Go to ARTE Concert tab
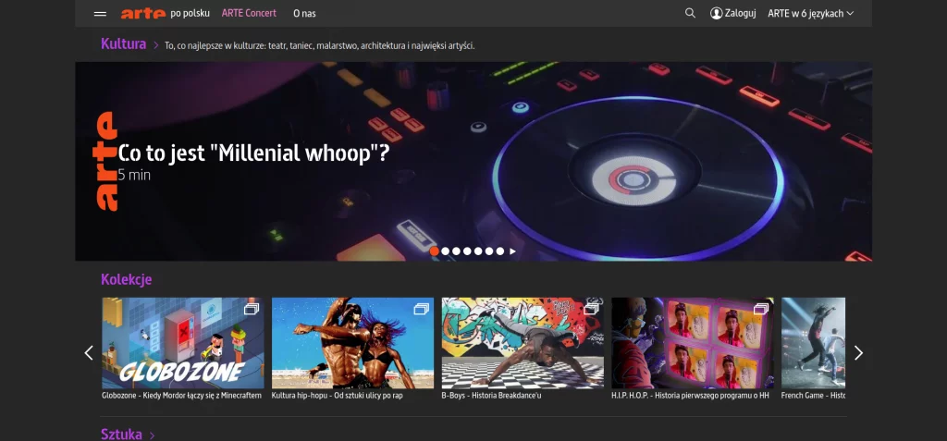The height and width of the screenshot is (441, 947). [249, 13]
